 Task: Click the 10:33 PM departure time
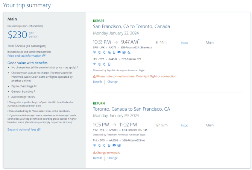point(102,42)
